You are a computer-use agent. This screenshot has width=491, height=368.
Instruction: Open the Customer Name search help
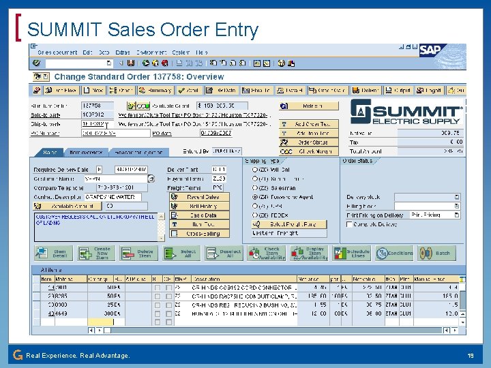(x=151, y=179)
